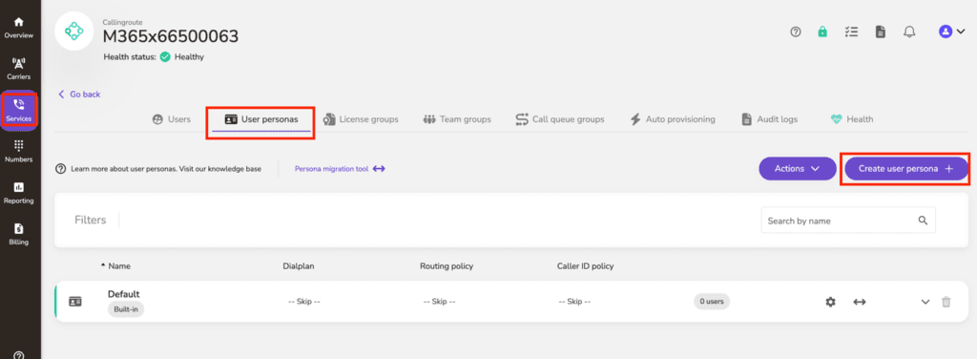
Task: Switch to the Audit logs tab
Action: tap(769, 119)
